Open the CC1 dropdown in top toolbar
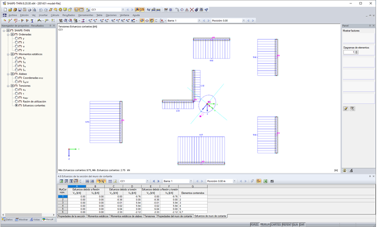Screen dimensions: 377x227 (123, 9)
